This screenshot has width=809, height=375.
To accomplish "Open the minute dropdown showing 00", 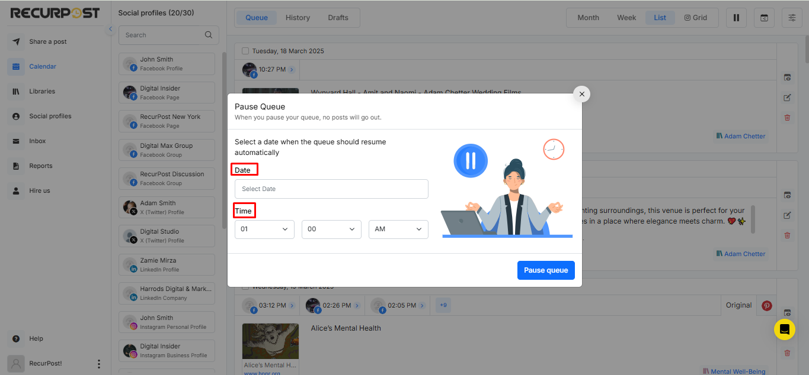I will [x=331, y=229].
